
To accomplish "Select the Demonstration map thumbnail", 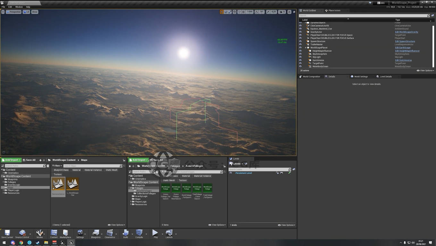I will 58,184.
